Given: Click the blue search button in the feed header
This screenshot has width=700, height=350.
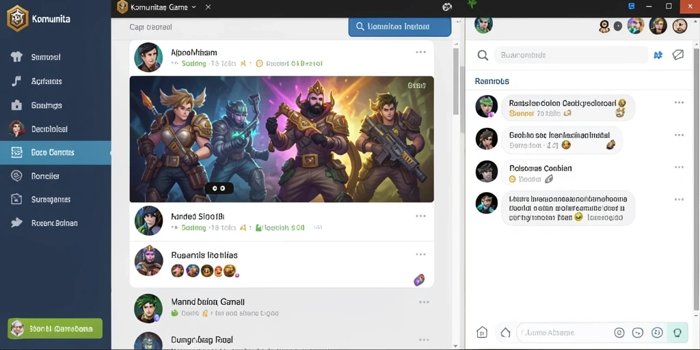Looking at the screenshot, I should pos(399,27).
